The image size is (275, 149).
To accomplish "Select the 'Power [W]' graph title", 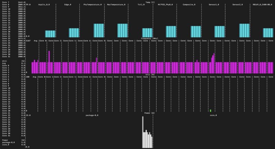I will [x=150, y=113].
